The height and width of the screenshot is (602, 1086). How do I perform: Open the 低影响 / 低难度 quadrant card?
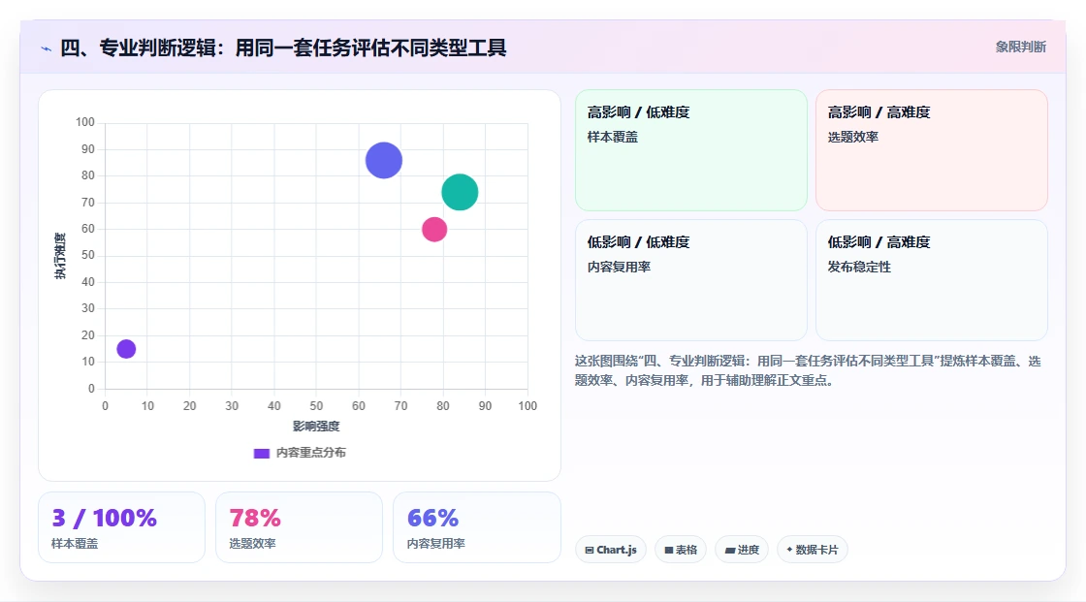691,280
